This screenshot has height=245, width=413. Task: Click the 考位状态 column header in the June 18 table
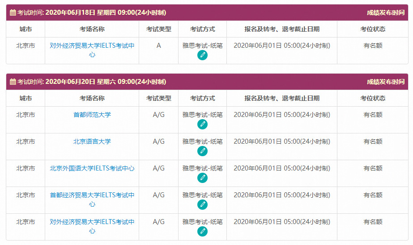click(x=372, y=29)
